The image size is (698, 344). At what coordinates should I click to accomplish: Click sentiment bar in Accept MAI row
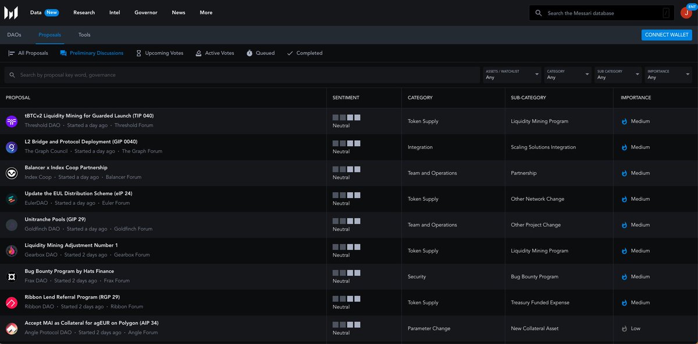tap(347, 325)
